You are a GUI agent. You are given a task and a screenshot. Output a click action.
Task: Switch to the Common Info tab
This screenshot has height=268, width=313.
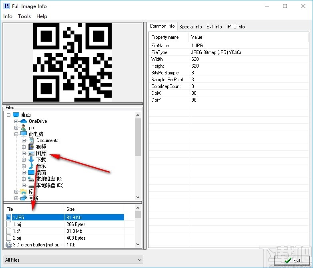[162, 26]
